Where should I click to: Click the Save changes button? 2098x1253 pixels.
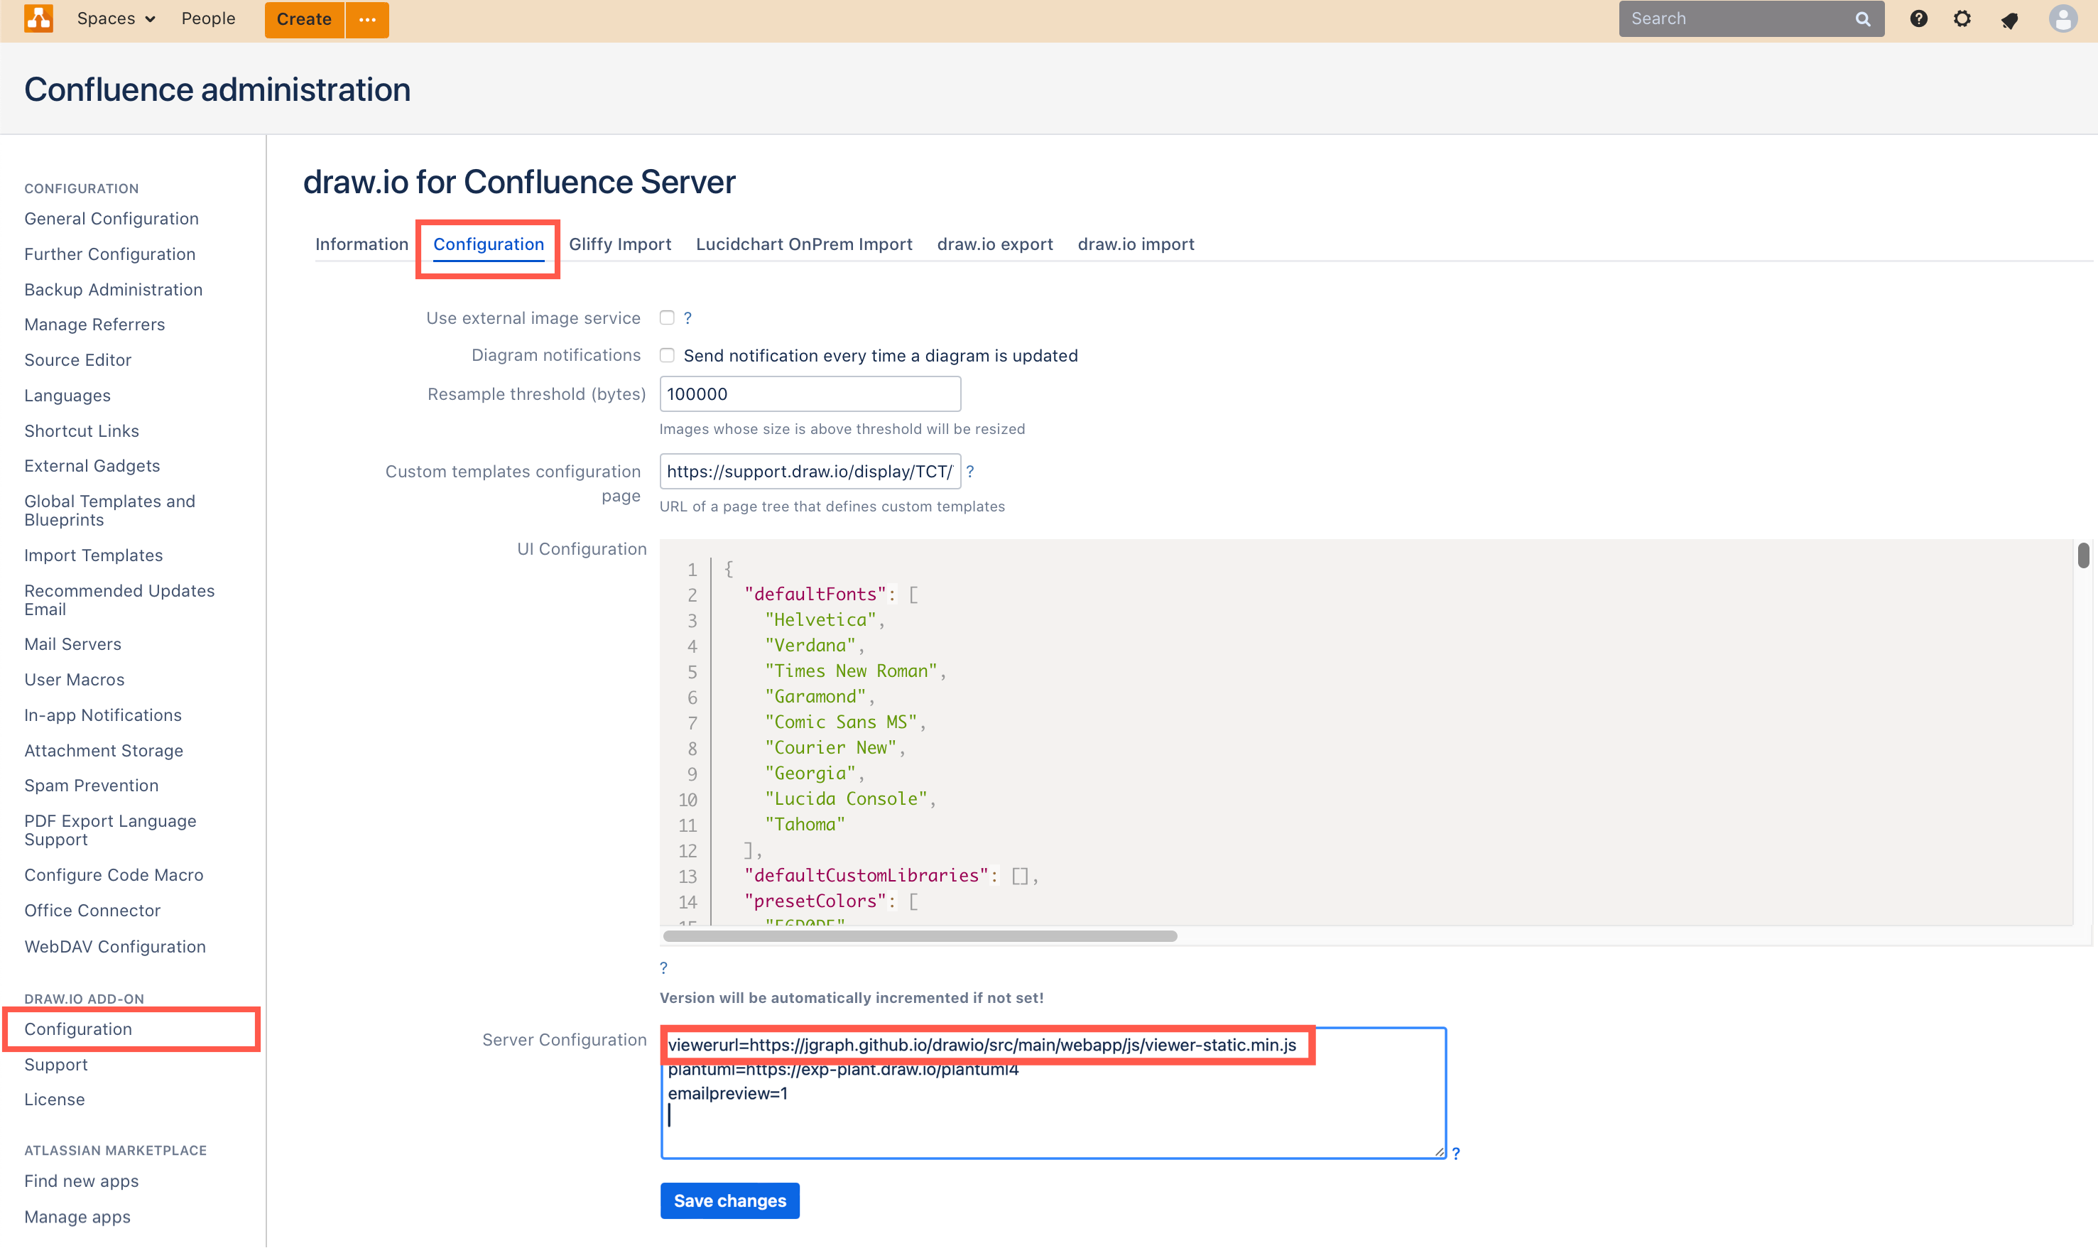(x=729, y=1200)
